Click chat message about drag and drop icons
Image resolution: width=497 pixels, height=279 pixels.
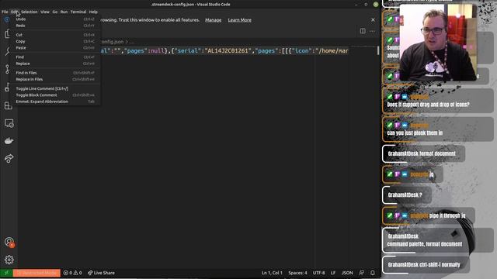click(438, 101)
